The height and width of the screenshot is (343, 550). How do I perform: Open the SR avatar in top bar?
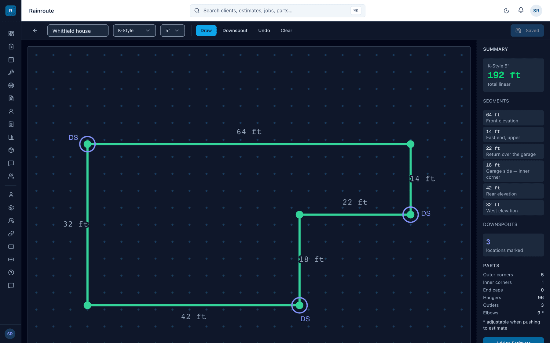pyautogui.click(x=536, y=11)
